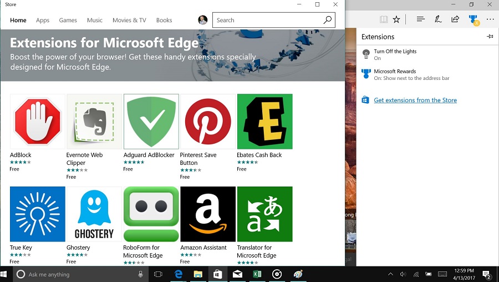
Task: Open Microsoft Rewards extension entry
Action: pyautogui.click(x=427, y=74)
